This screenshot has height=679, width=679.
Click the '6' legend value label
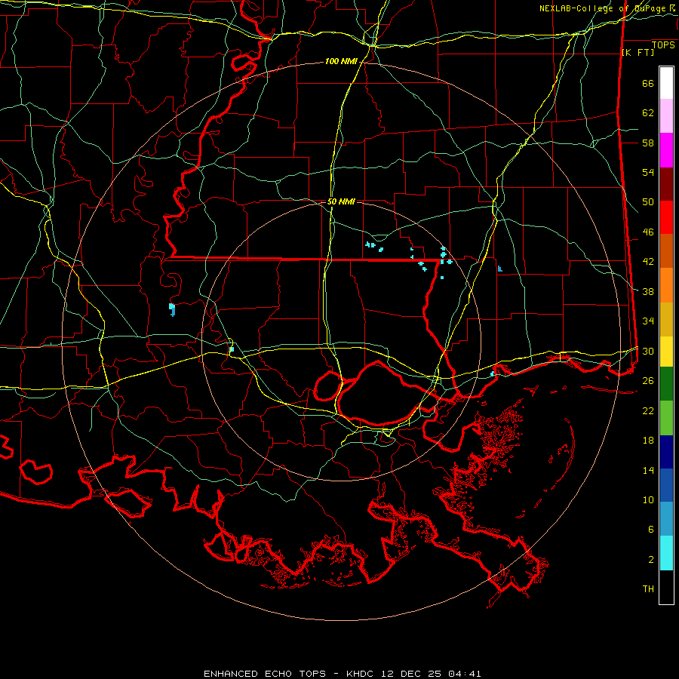pos(651,530)
